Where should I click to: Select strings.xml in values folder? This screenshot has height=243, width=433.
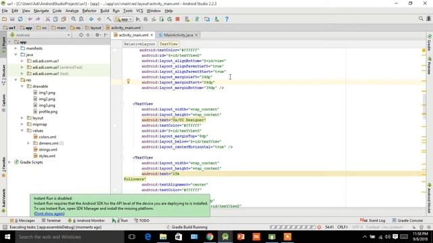[45, 150]
